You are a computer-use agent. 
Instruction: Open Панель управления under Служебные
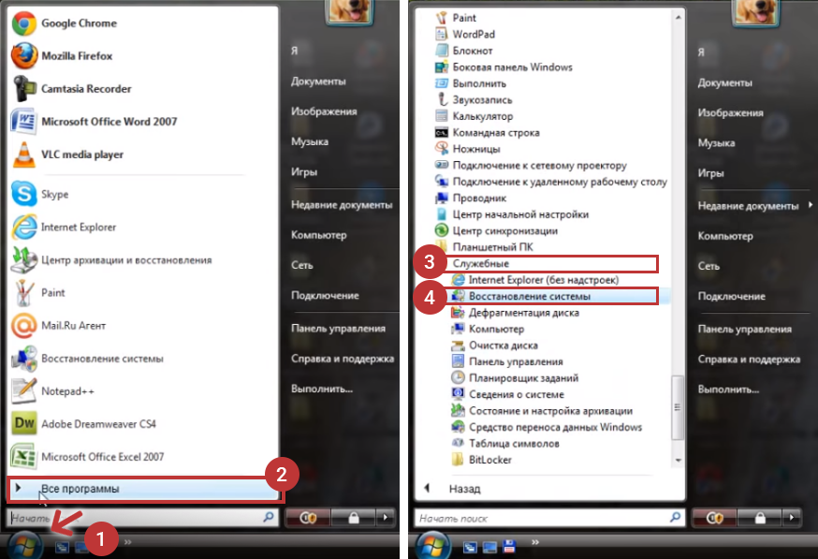pos(507,361)
